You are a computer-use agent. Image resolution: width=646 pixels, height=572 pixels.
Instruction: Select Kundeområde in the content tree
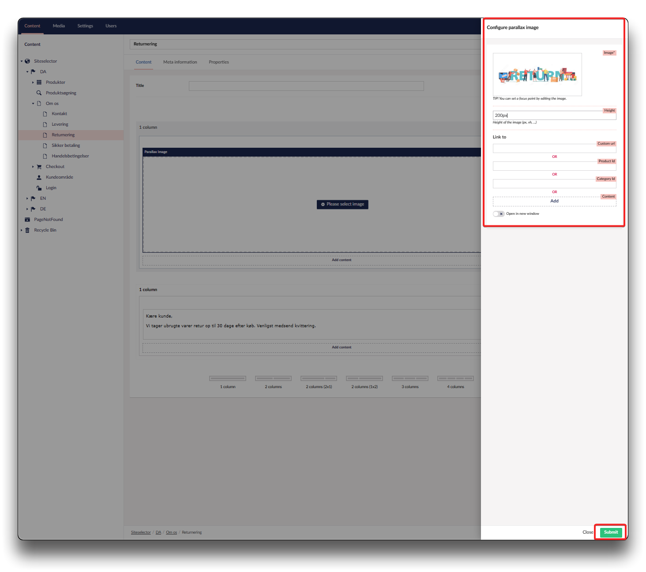[x=60, y=177]
